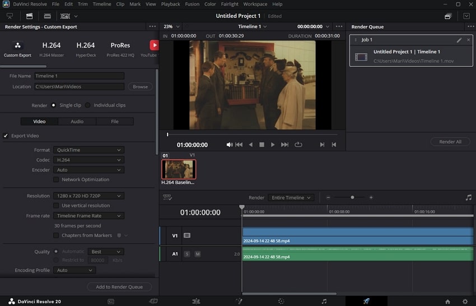Select the Custom Export preset icon
This screenshot has height=306, width=476.
[17, 45]
